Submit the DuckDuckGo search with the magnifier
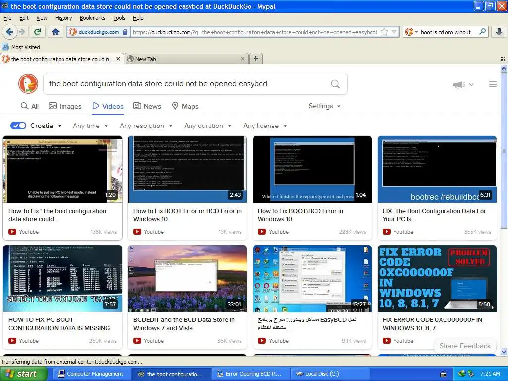The height and width of the screenshot is (381, 508). [x=335, y=84]
